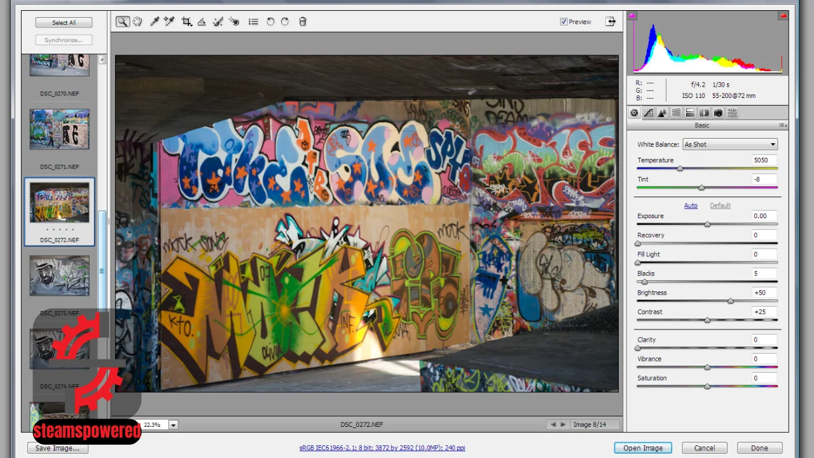Mark image for deletion with trash icon
Screen dimensions: 814x458
(303, 22)
